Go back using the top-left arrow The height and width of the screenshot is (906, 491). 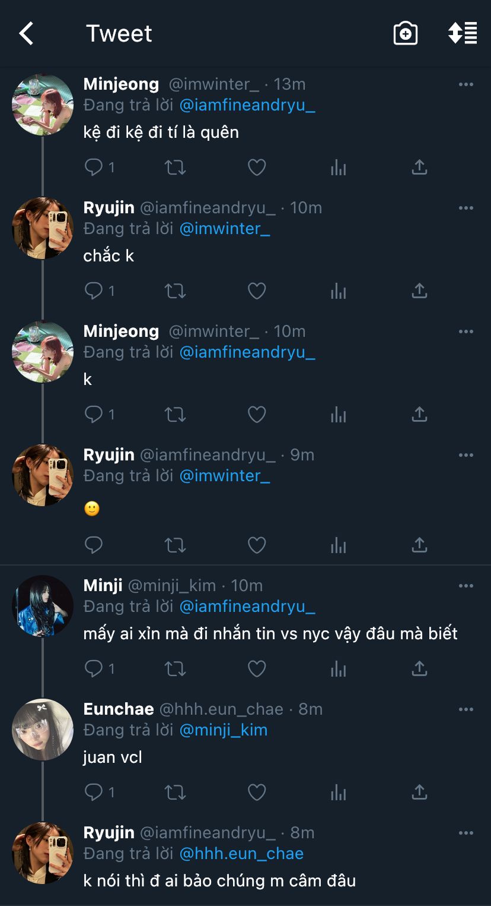(x=27, y=34)
